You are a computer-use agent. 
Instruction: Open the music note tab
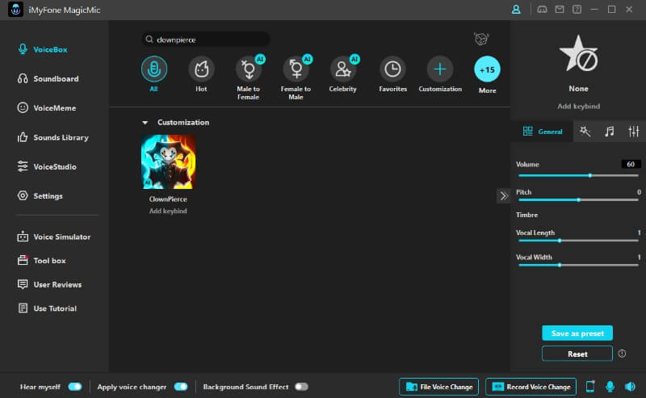(610, 132)
